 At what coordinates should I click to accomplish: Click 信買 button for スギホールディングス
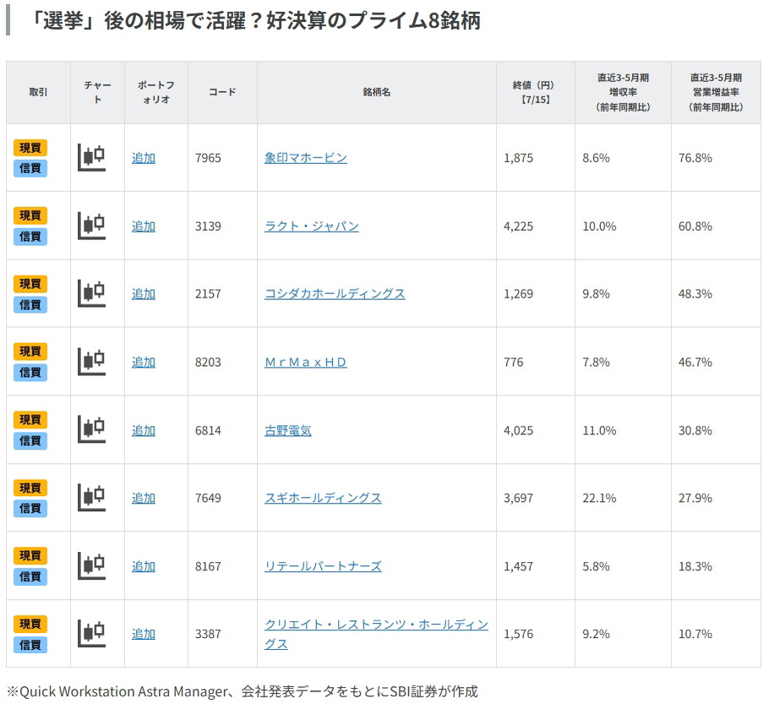tap(30, 508)
